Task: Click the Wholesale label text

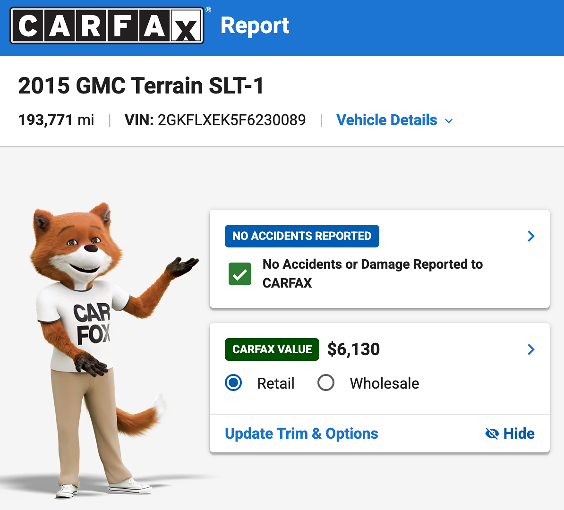Action: point(385,383)
